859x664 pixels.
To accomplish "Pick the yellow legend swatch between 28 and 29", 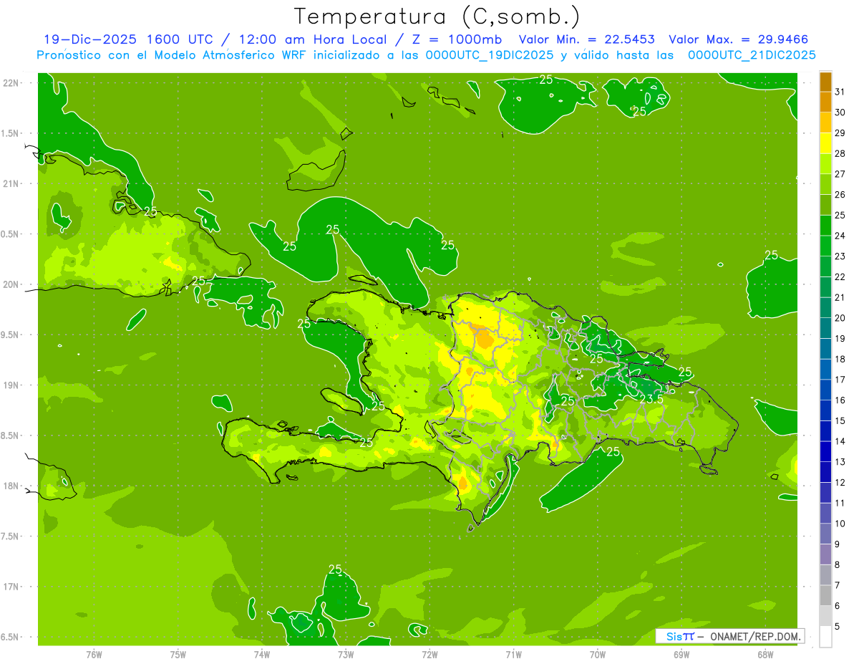I will click(825, 143).
